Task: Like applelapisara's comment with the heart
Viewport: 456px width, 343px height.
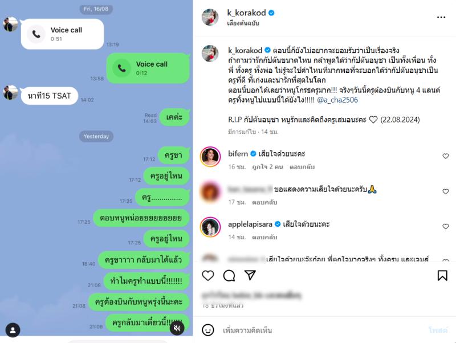Action: [x=446, y=226]
